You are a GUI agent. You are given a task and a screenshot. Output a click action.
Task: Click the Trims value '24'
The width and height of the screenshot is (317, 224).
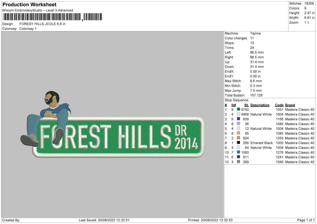pos(252,48)
